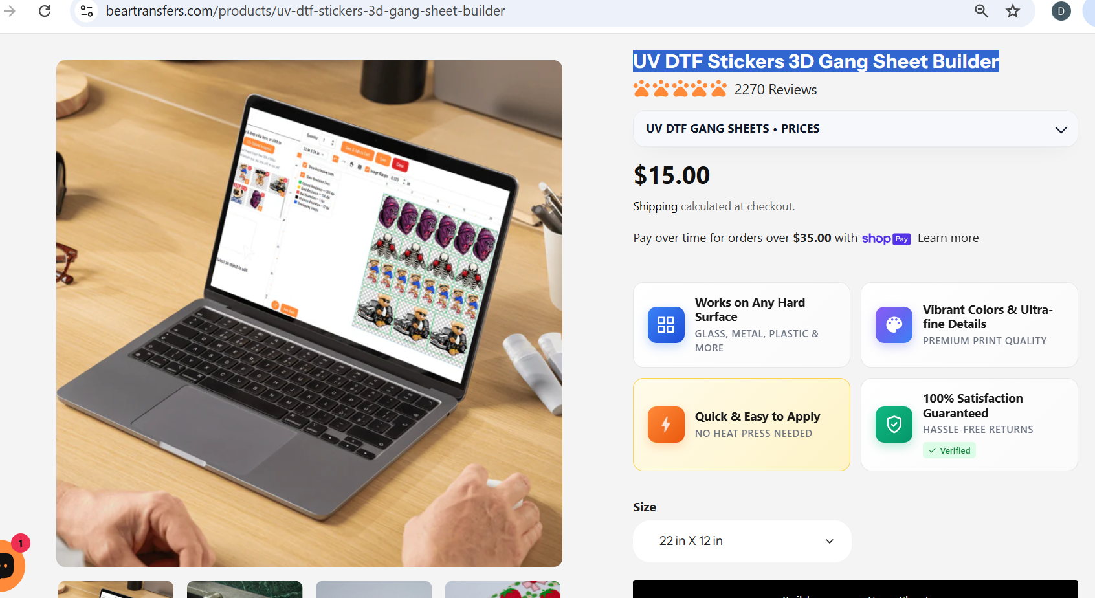Open the site information icon in address bar
Image resolution: width=1095 pixels, height=598 pixels.
[x=87, y=11]
